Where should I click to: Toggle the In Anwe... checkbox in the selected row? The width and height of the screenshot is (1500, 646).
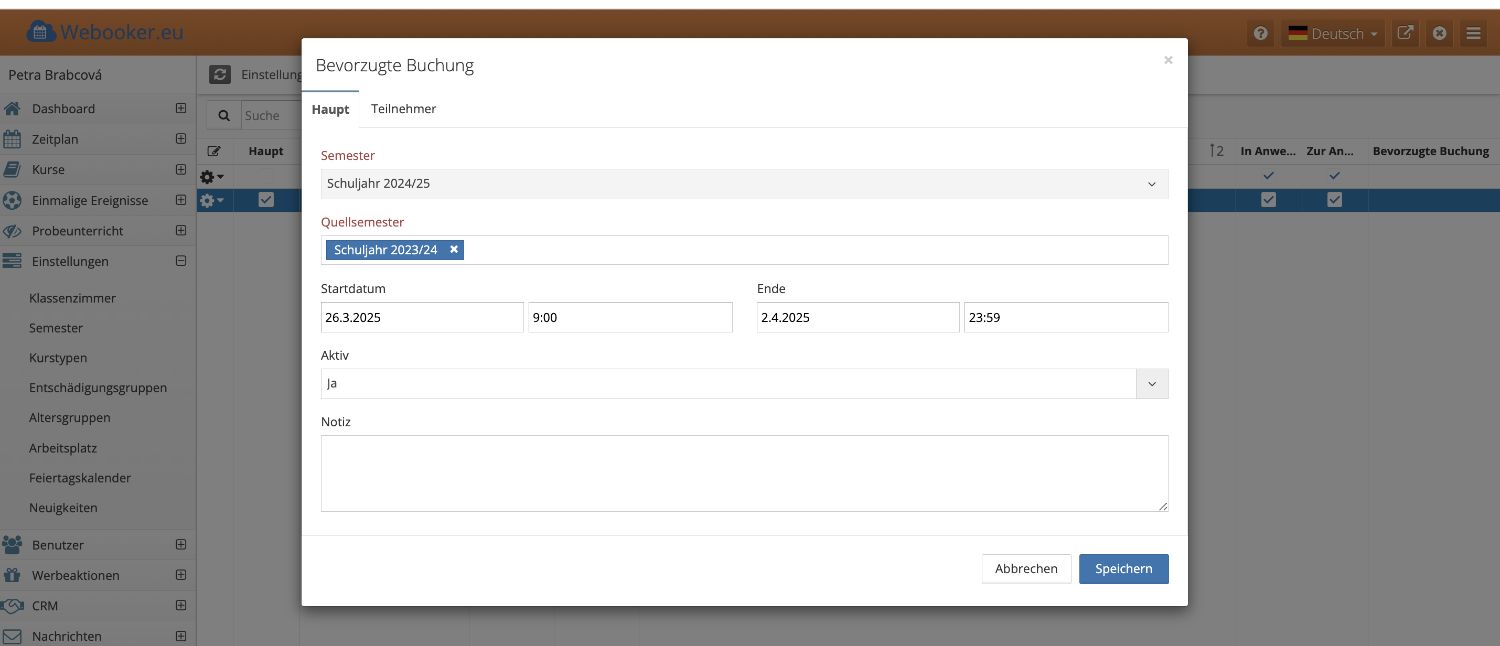pos(1268,200)
